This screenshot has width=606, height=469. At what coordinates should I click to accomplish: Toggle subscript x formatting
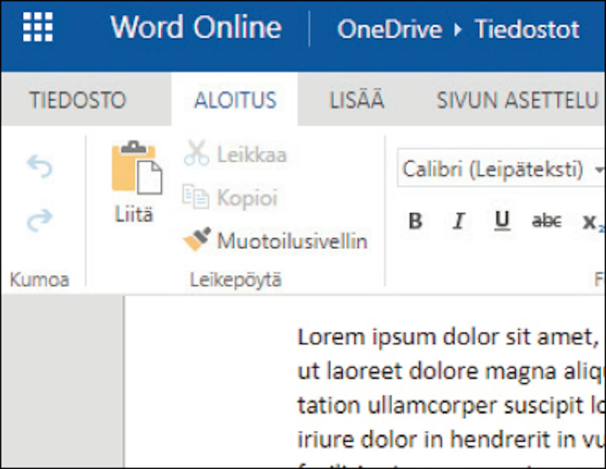(x=591, y=222)
